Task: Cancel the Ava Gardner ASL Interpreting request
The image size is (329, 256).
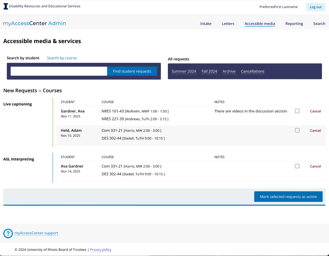Action: [x=315, y=166]
